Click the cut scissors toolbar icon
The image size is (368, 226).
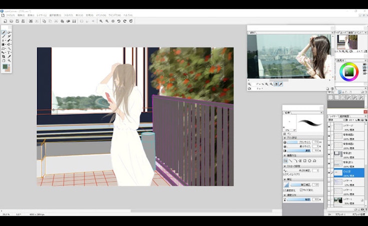56,21
